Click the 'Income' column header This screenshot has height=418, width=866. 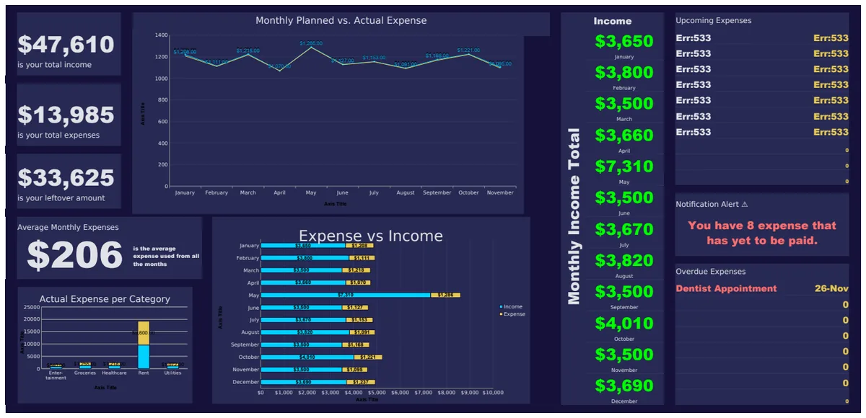(613, 21)
